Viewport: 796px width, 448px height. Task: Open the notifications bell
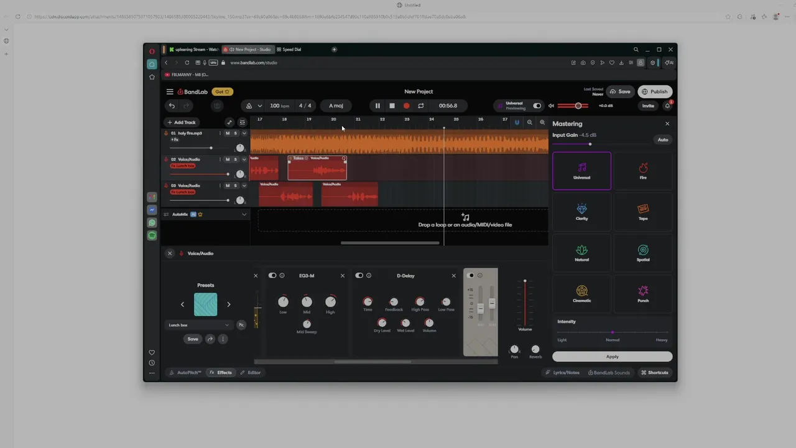667,106
